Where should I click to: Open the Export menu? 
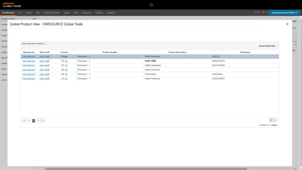coord(67,13)
